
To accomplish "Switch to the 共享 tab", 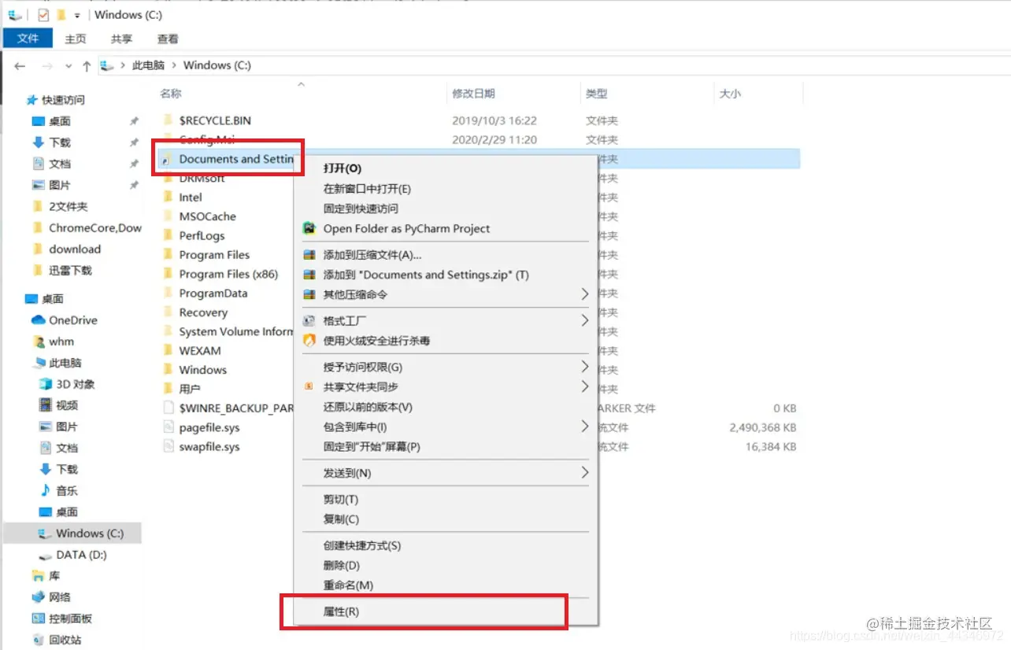I will pyautogui.click(x=121, y=39).
